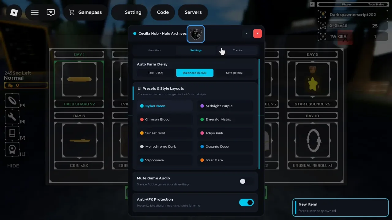Viewport: 392px width, 220px height.
Task: Set the Vaporwave theme
Action: 165,160
